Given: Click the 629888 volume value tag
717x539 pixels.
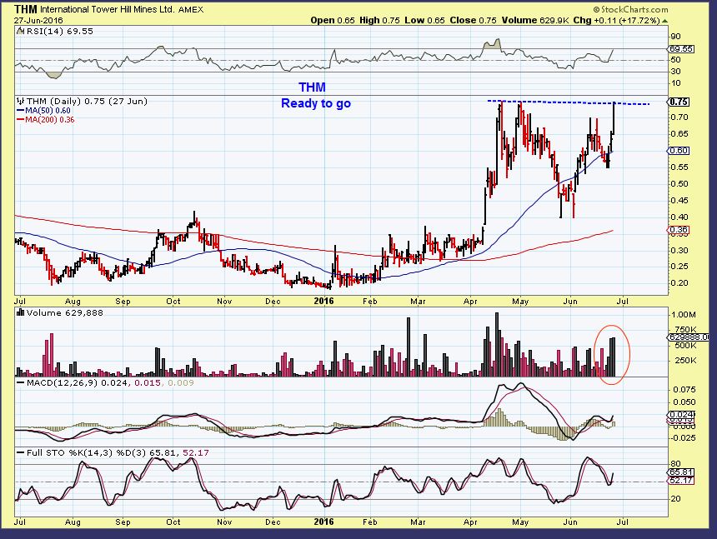Looking at the screenshot, I should (x=689, y=337).
